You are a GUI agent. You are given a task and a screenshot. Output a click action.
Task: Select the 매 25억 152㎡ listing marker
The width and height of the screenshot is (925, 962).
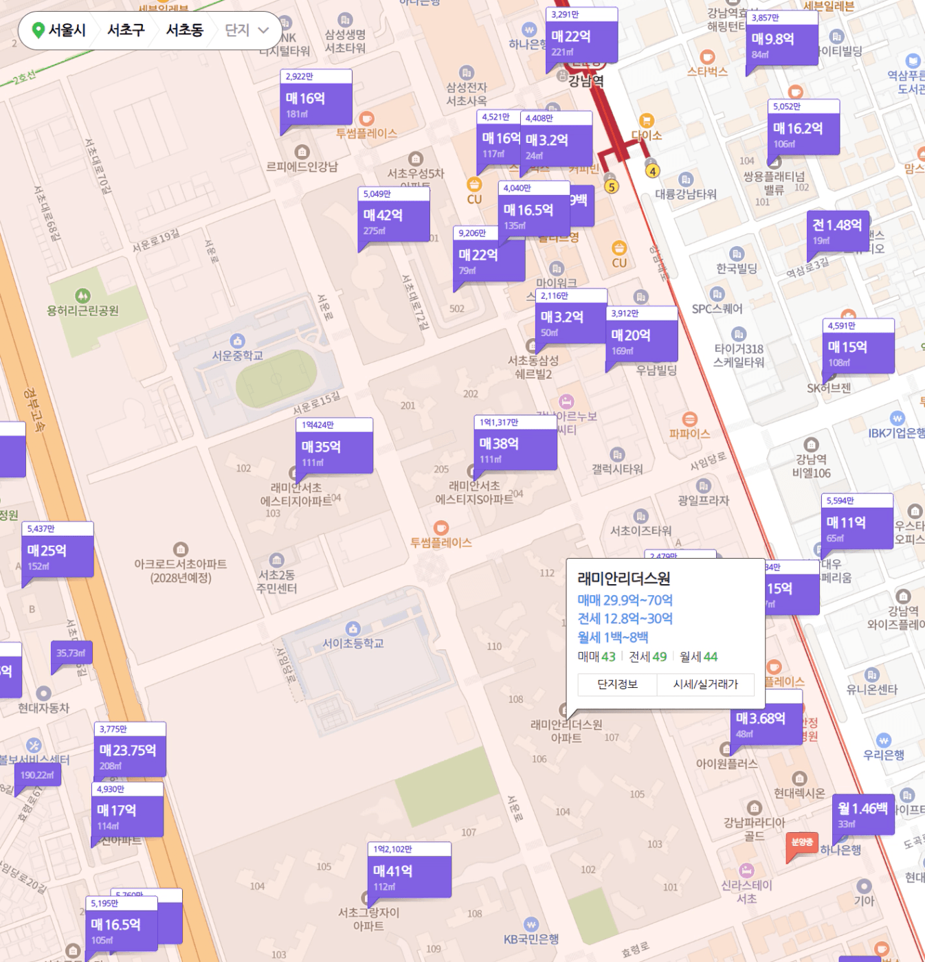click(58, 550)
